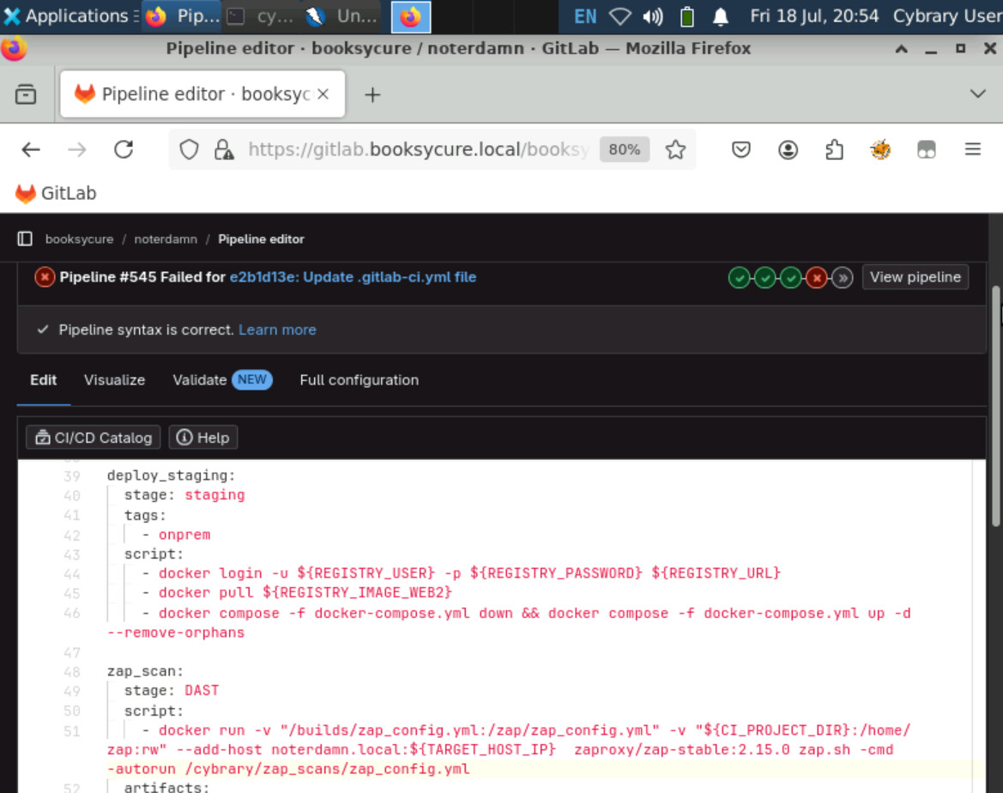Open the Firefox extensions puzzle icon
This screenshot has width=1003, height=793.
click(834, 150)
